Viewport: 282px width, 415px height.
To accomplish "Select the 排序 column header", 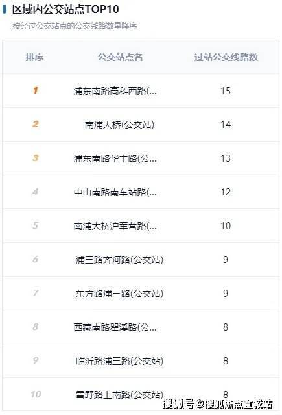I will click(34, 57).
